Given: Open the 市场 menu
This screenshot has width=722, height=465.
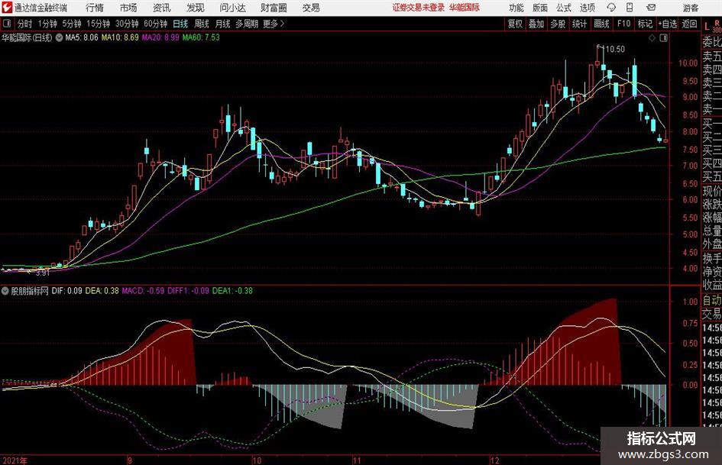Looking at the screenshot, I should click(128, 8).
